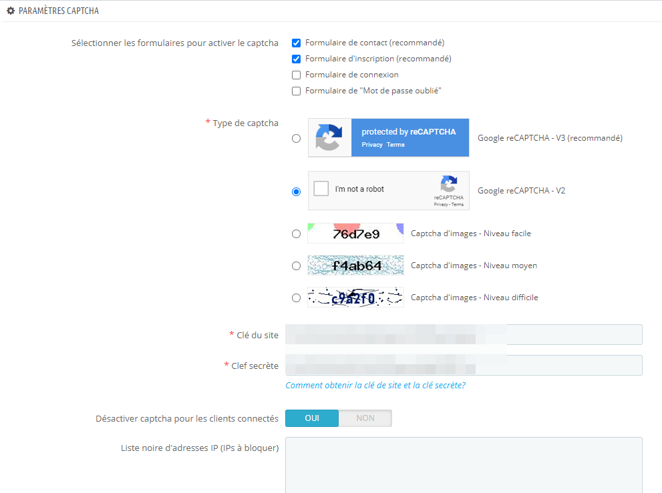This screenshot has width=662, height=493.
Task: Focus the Clé du site field
Action: pos(464,334)
